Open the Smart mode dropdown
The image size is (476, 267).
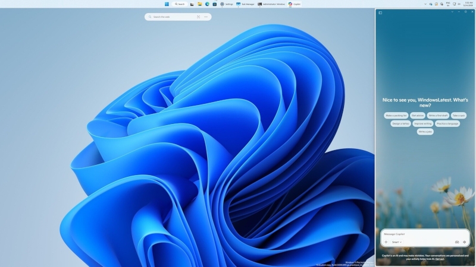click(396, 242)
